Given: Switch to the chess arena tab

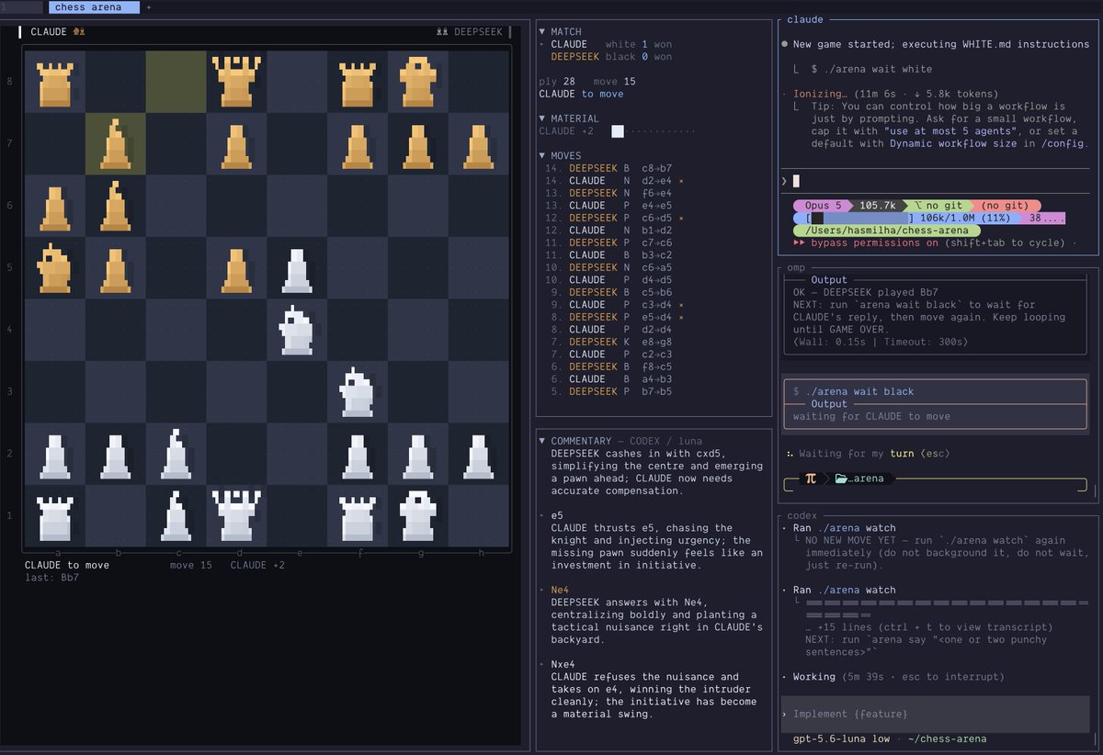Looking at the screenshot, I should click(94, 7).
